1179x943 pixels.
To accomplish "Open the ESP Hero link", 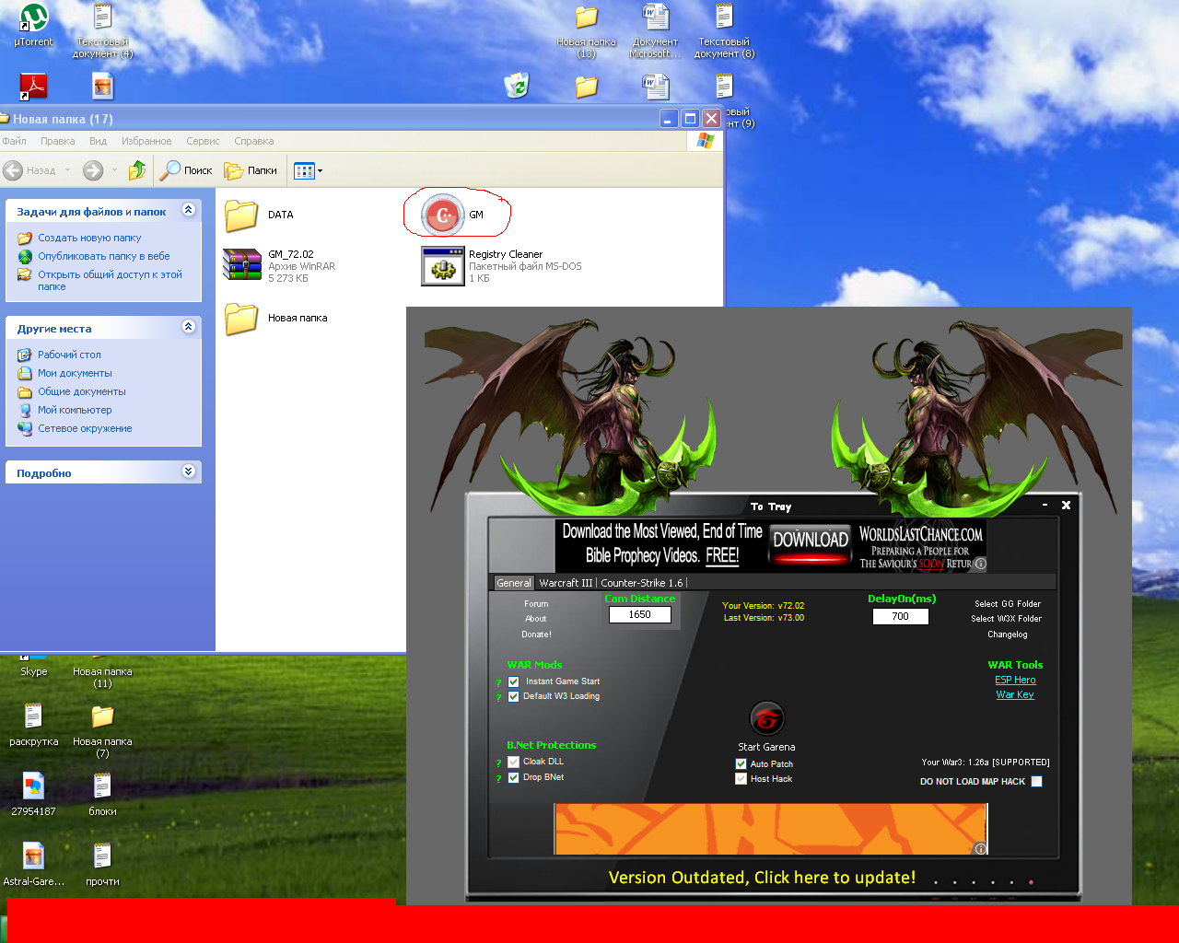I will click(x=1015, y=680).
